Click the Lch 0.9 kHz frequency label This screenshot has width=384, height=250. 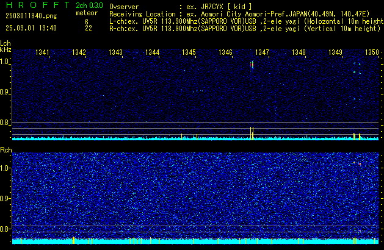[x=5, y=92]
